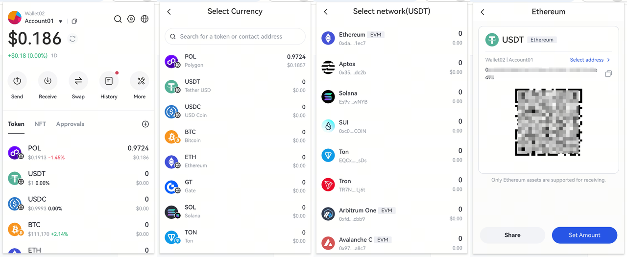Open transaction History
This screenshot has height=257, width=627.
point(109,81)
